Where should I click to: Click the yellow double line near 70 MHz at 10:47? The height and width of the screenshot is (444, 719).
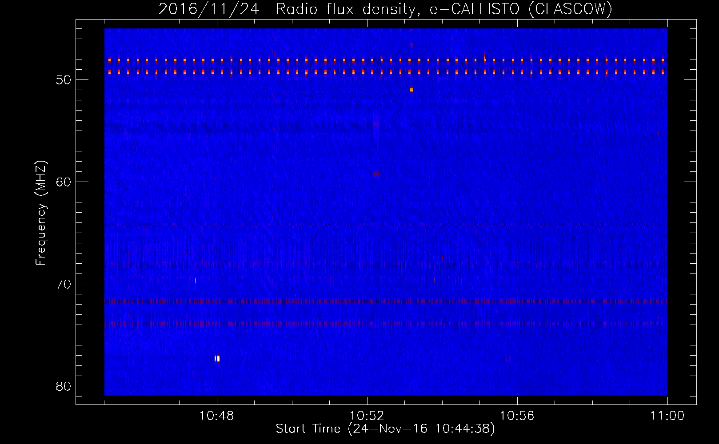195,280
